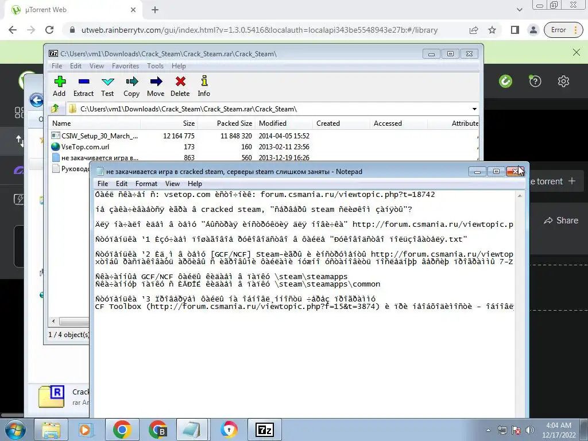
Task: Open µTorrent Web settings gear
Action: (563, 81)
